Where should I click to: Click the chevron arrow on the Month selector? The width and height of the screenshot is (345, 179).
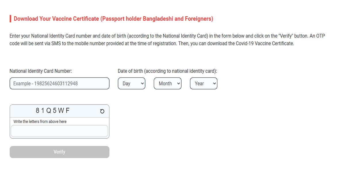178,83
